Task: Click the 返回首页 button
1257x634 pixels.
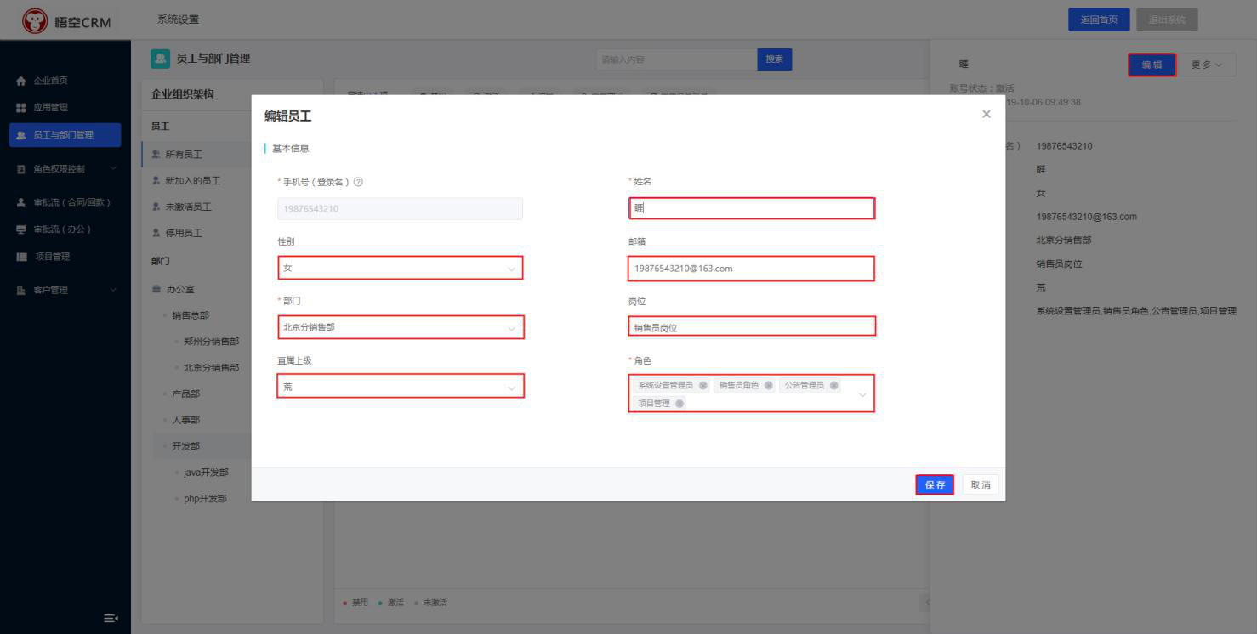Action: (1099, 20)
